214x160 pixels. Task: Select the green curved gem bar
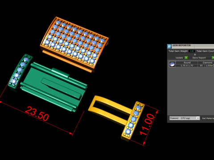20,71
